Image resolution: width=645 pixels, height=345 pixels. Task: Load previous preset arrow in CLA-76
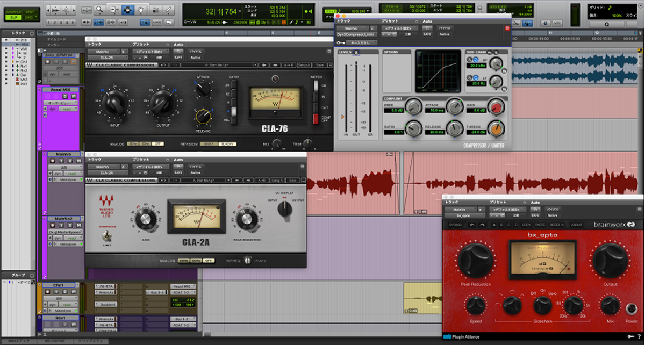tap(264, 65)
